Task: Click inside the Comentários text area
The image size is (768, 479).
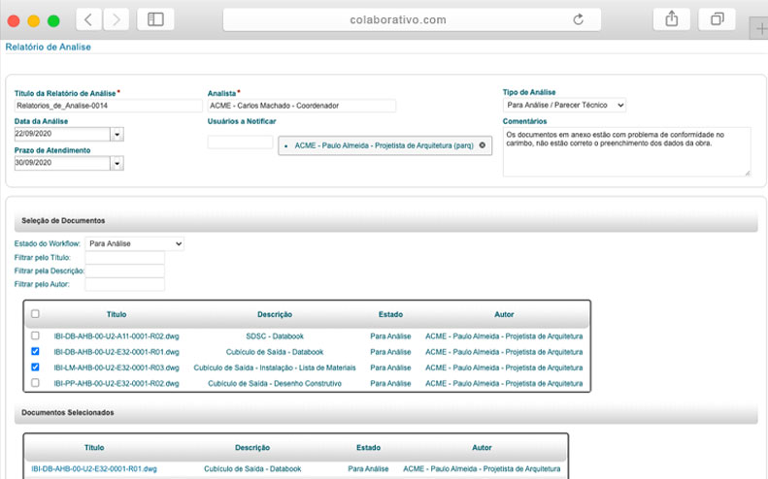Action: [626, 151]
